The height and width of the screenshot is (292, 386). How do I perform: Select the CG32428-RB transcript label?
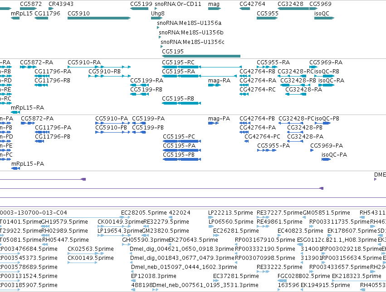click(298, 81)
